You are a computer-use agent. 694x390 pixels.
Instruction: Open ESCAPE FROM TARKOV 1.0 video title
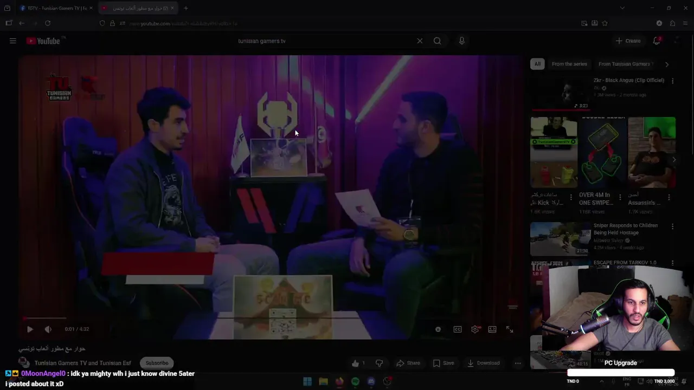625,263
